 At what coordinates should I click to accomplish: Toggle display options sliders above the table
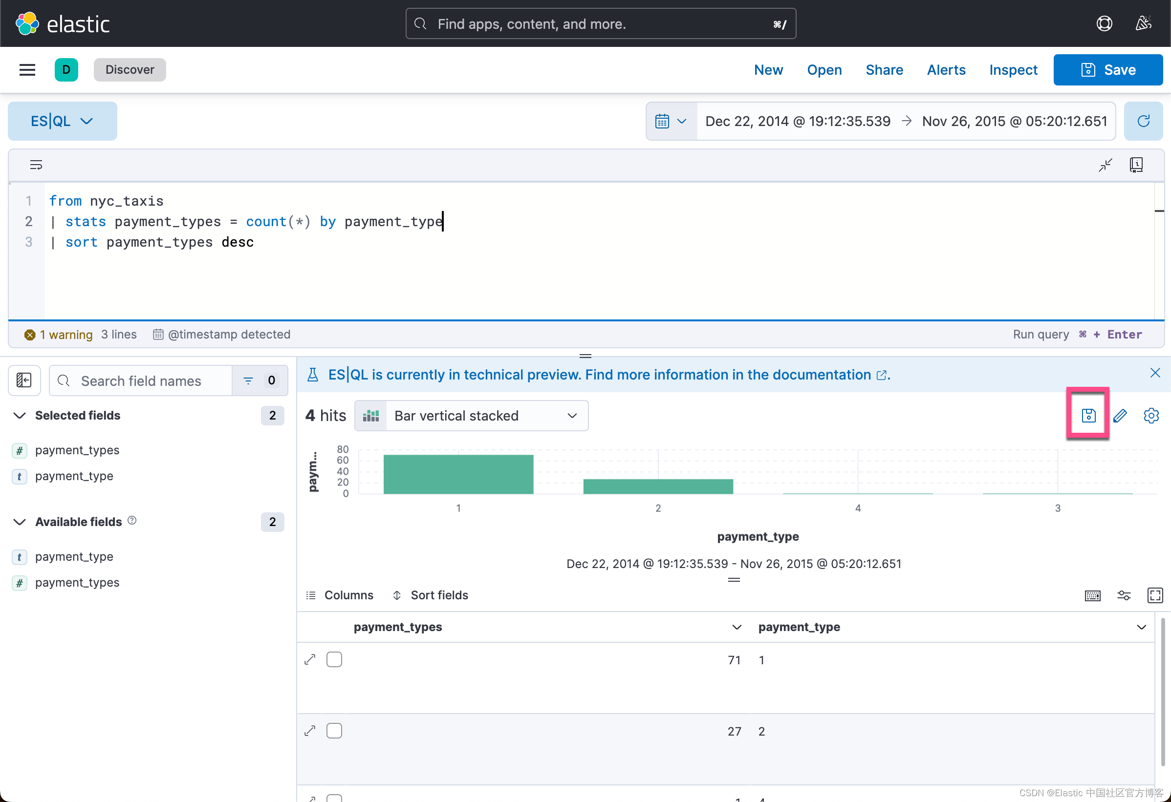[1124, 595]
